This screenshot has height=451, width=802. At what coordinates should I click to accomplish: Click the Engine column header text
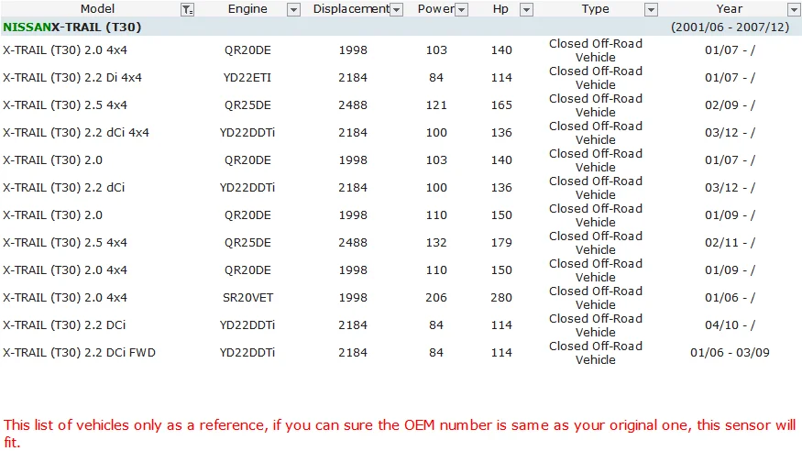[247, 8]
